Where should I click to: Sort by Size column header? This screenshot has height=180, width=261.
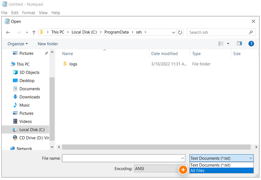[x=237, y=53]
